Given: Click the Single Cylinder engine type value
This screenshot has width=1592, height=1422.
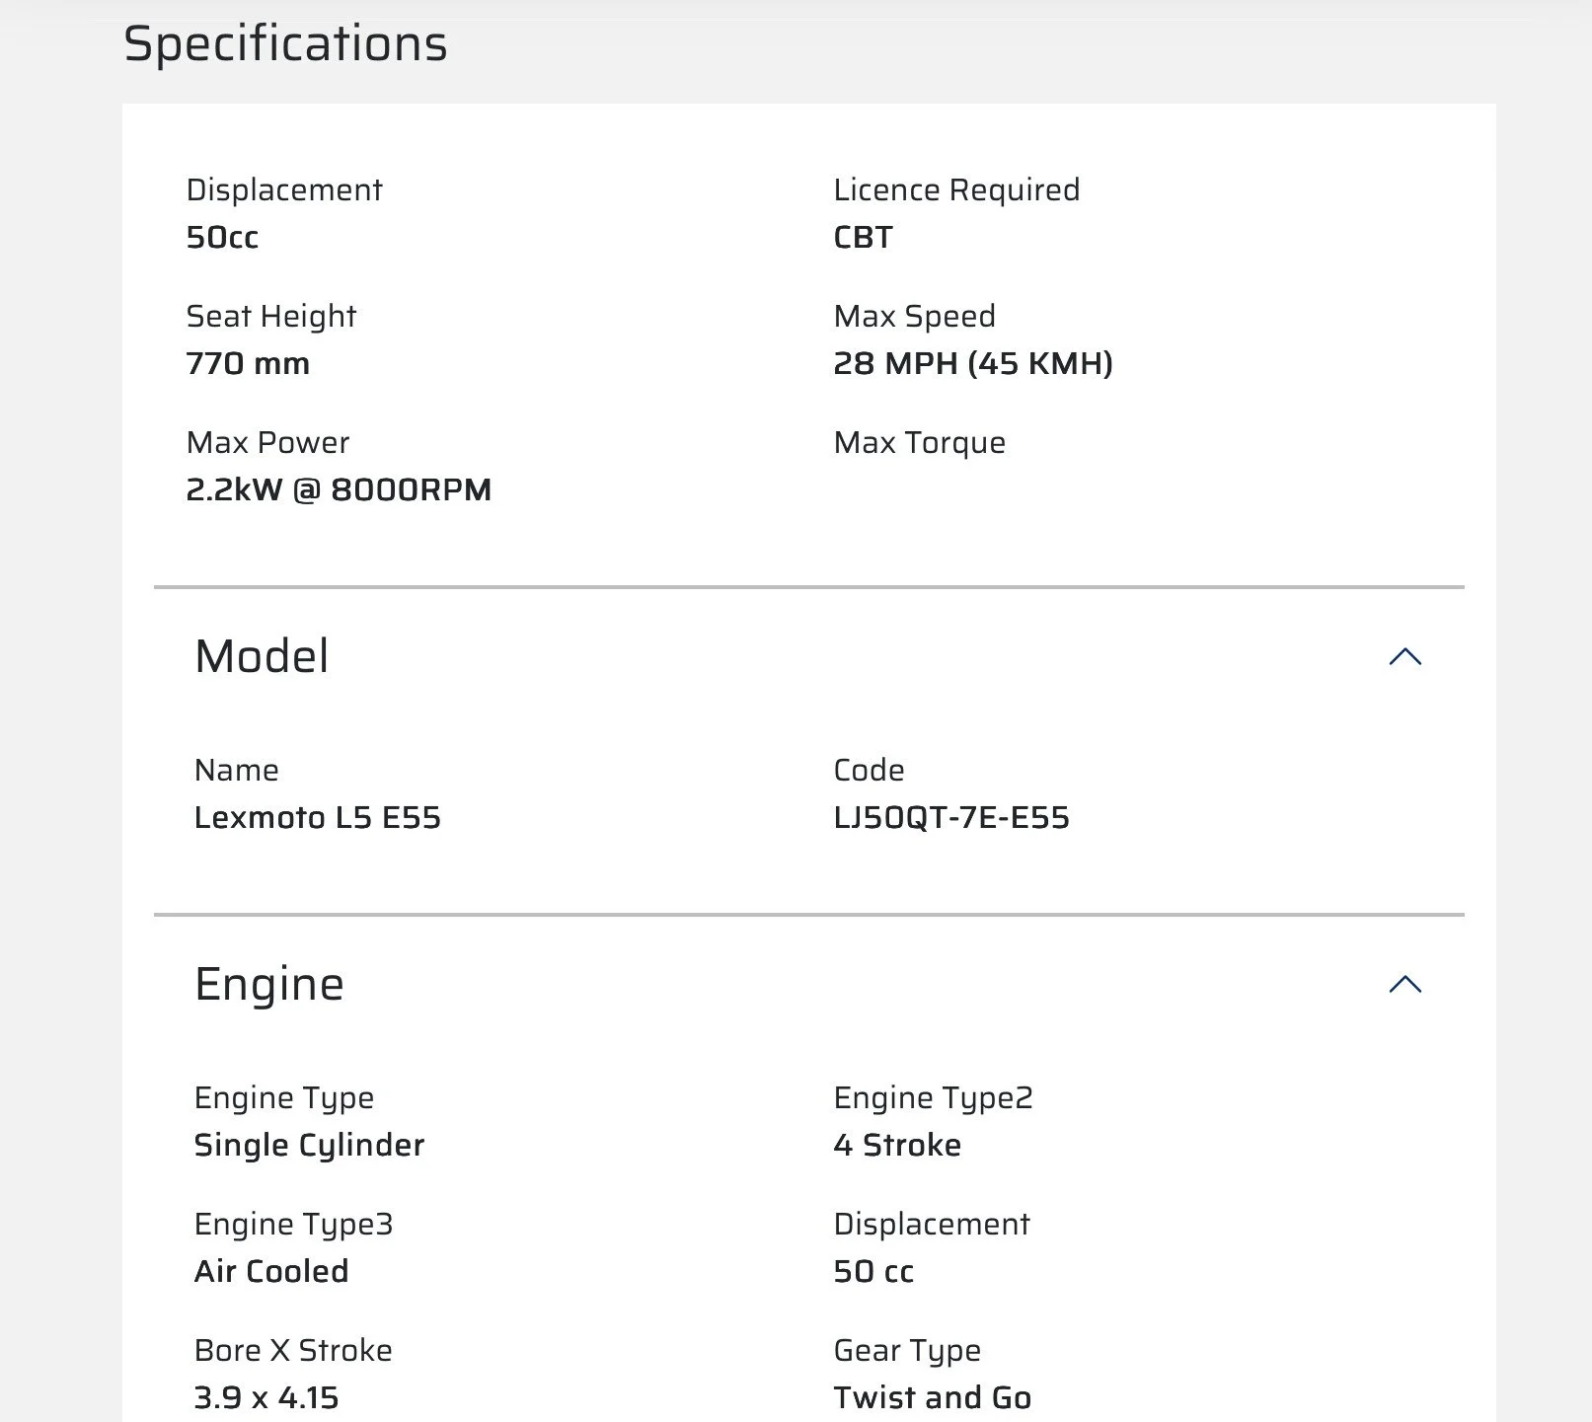Looking at the screenshot, I should tap(309, 1146).
